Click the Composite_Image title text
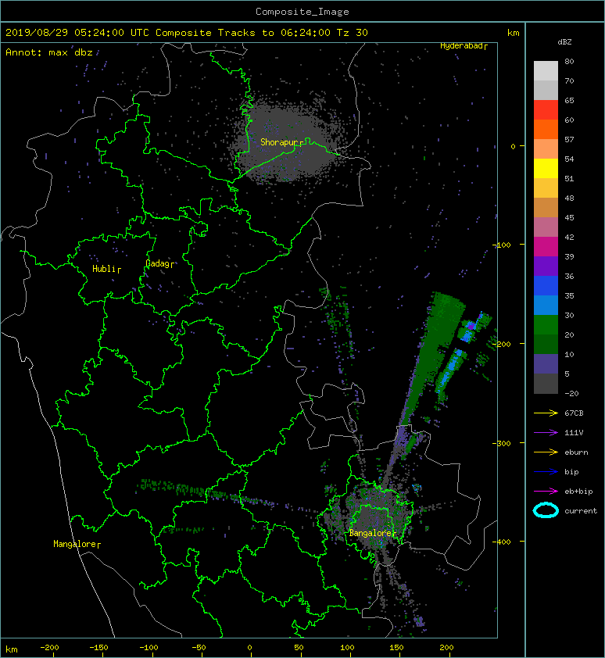Screen dimensions: 605x658 (302, 12)
